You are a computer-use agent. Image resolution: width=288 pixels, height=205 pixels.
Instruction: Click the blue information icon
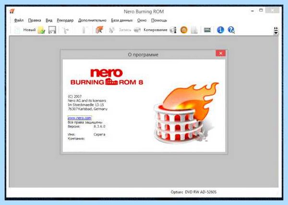[220, 30]
